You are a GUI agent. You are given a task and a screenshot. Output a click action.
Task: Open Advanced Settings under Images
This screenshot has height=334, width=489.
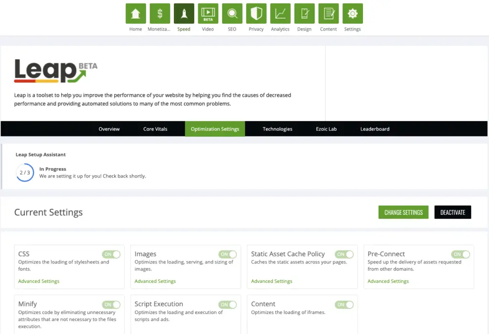click(x=155, y=281)
